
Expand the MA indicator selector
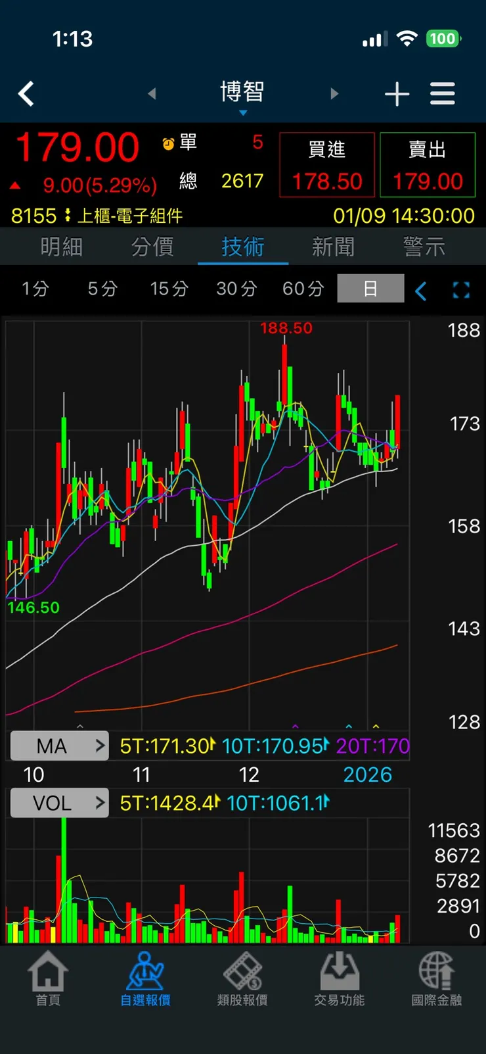59,746
